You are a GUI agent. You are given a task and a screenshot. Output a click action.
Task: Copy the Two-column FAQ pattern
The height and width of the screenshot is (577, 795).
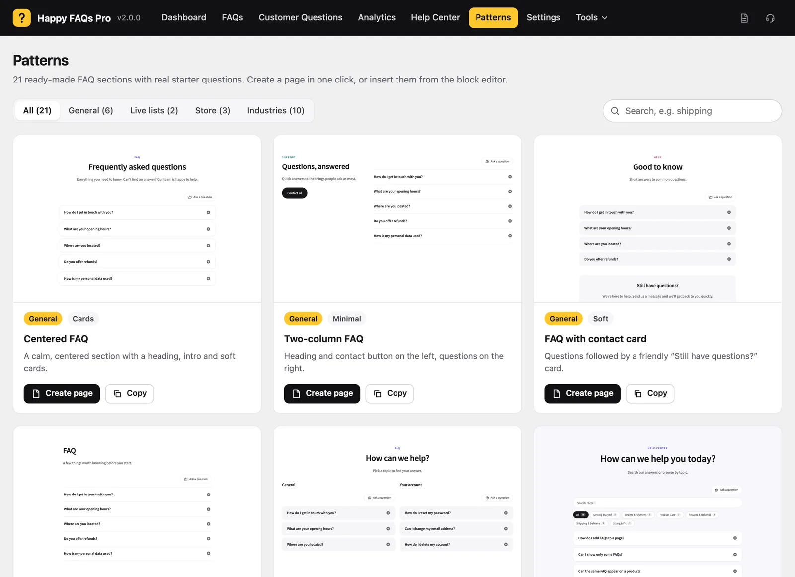[x=390, y=394]
